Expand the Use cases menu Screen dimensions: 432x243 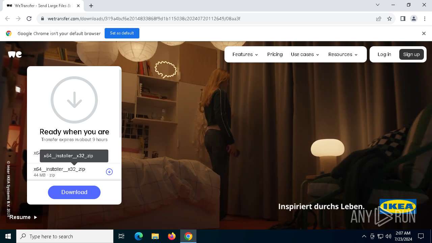[x=305, y=54]
